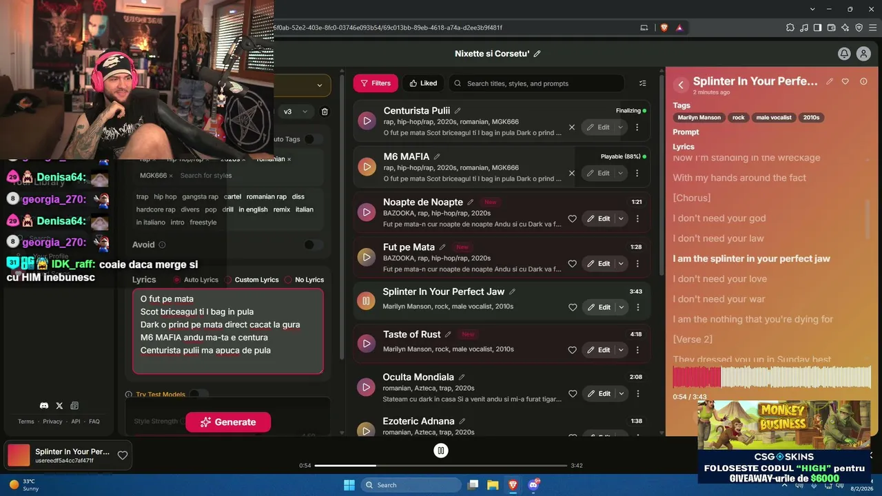Click the Generate button
The image size is (882, 496).
click(228, 422)
